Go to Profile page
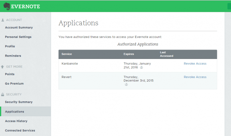The height and width of the screenshot is (136, 231). (x=10, y=46)
